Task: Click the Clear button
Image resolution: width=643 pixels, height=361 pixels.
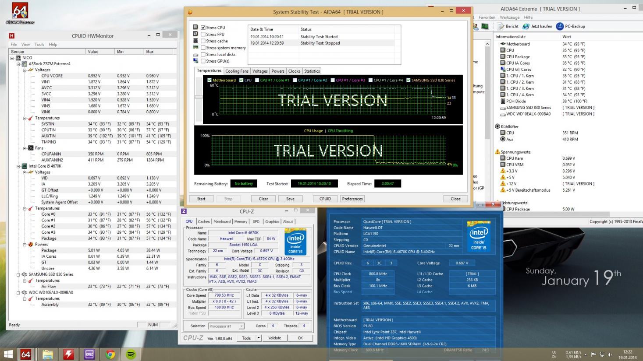Action: [263, 199]
